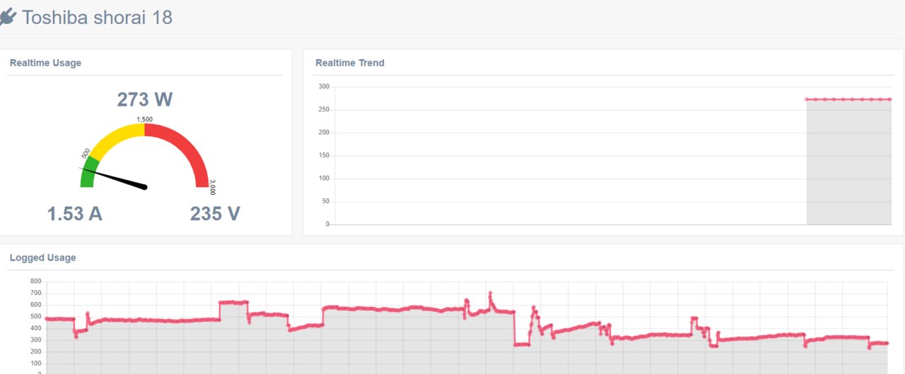The height and width of the screenshot is (374, 905).
Task: Click the green segment of the gauge
Action: pos(88,174)
